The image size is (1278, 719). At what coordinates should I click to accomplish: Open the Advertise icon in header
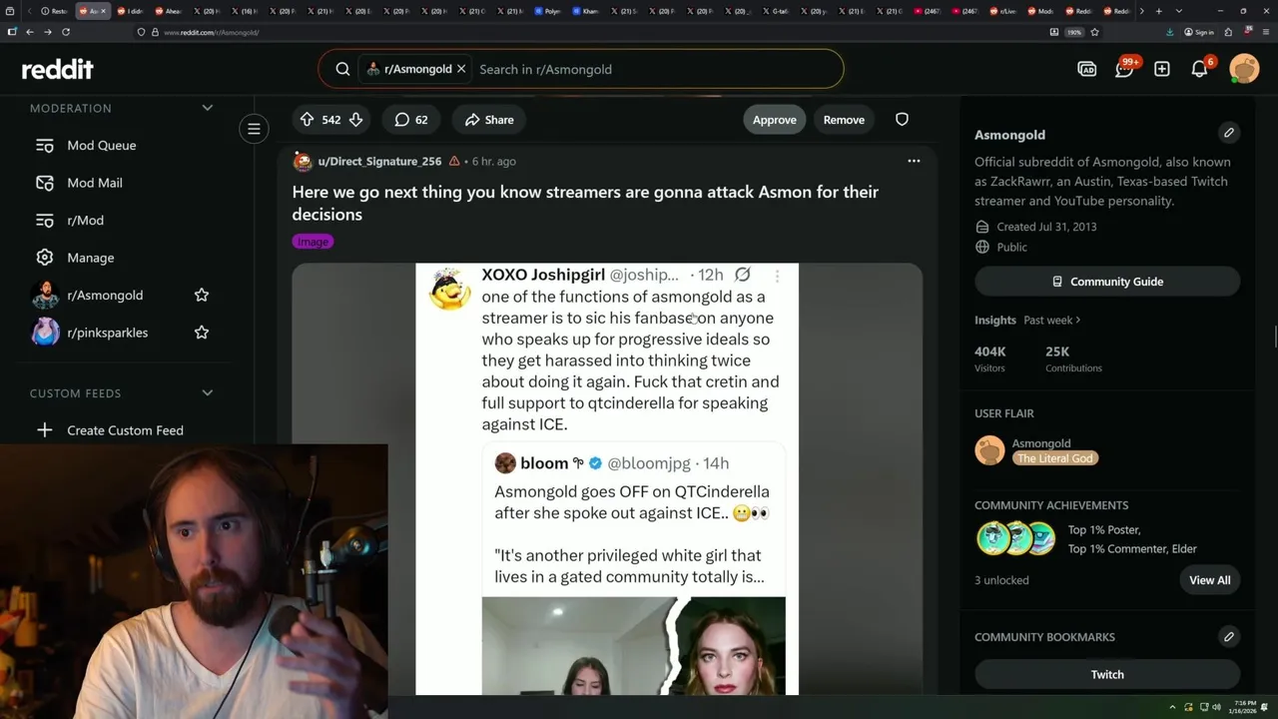coord(1086,69)
